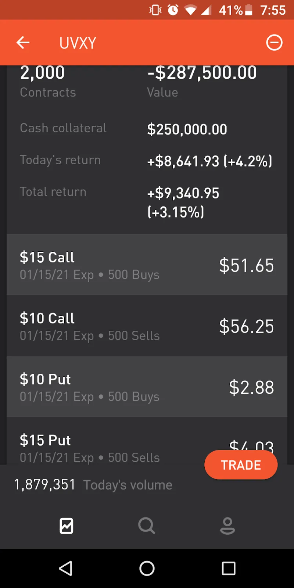Tap the battery indicator in status bar
Screen dimensions: 294x588
pyautogui.click(x=249, y=10)
